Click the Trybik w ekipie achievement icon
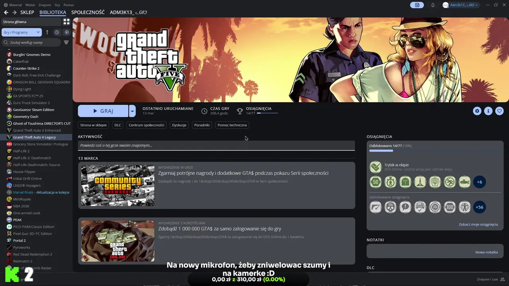 376,167
